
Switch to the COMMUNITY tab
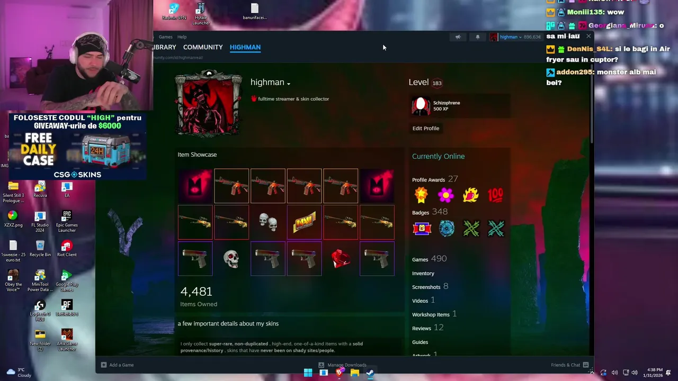tap(203, 47)
